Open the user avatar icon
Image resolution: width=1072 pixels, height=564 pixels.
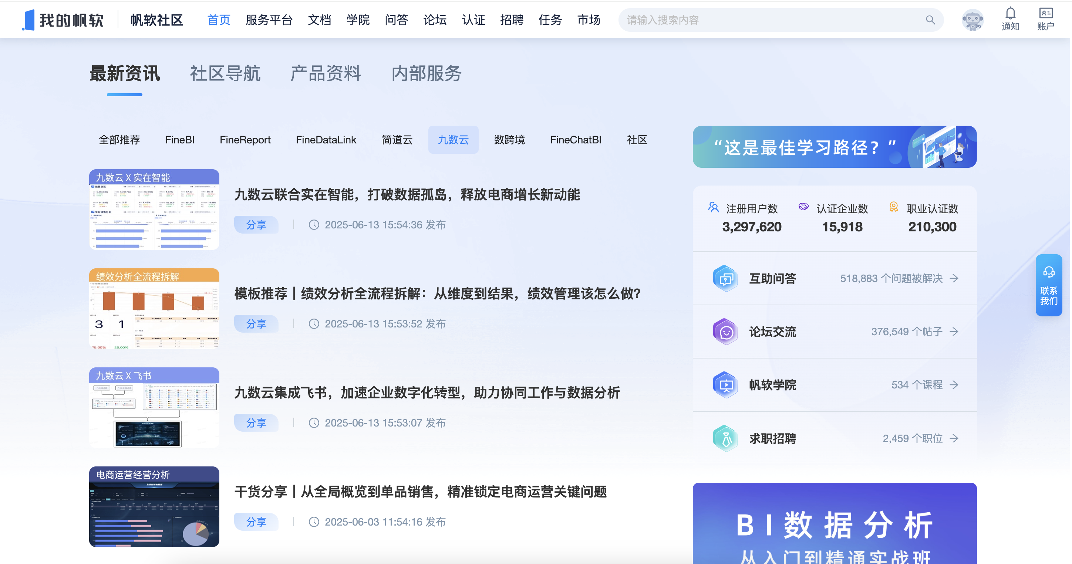[972, 20]
